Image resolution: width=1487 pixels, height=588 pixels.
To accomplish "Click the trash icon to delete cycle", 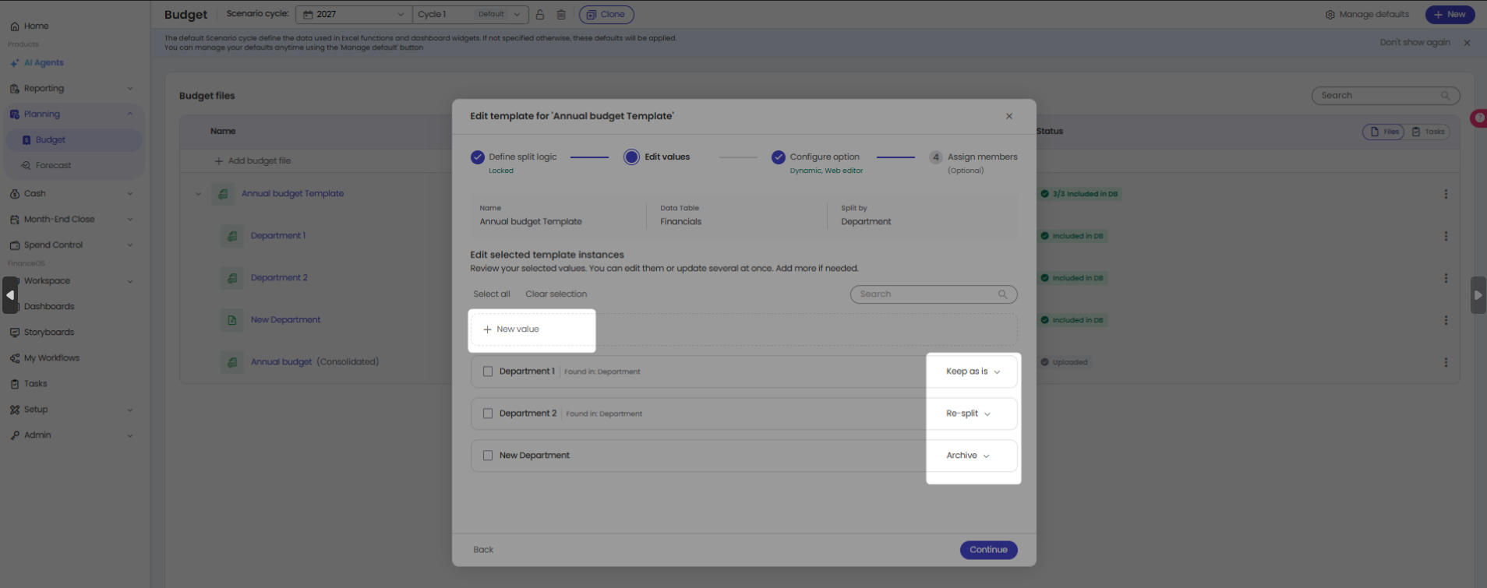I will click(561, 14).
